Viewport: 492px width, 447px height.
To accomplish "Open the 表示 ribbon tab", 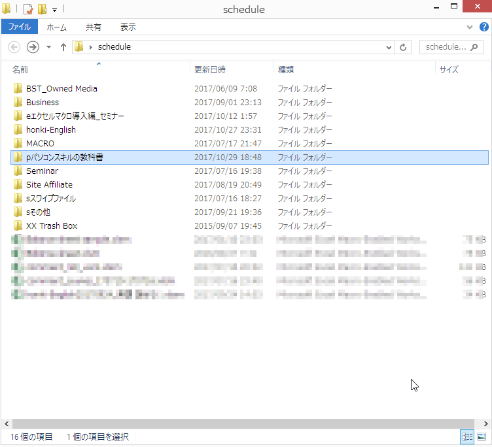I will click(x=128, y=27).
